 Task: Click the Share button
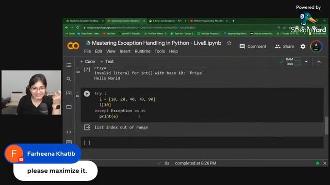click(284, 47)
